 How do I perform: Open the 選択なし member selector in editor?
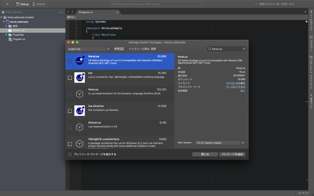pos(72,17)
